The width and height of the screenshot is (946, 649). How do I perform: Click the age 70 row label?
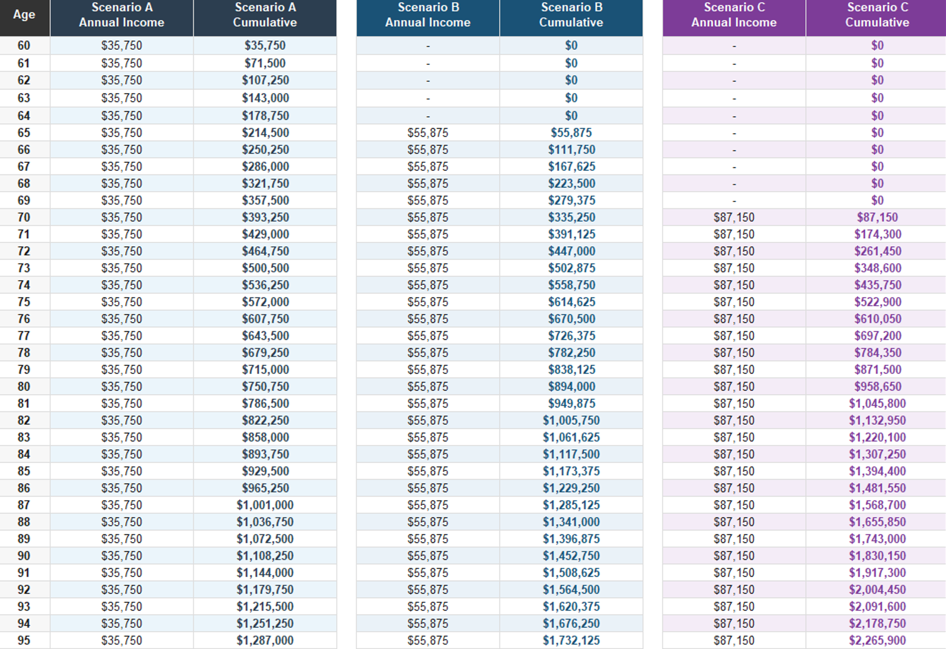pyautogui.click(x=24, y=217)
